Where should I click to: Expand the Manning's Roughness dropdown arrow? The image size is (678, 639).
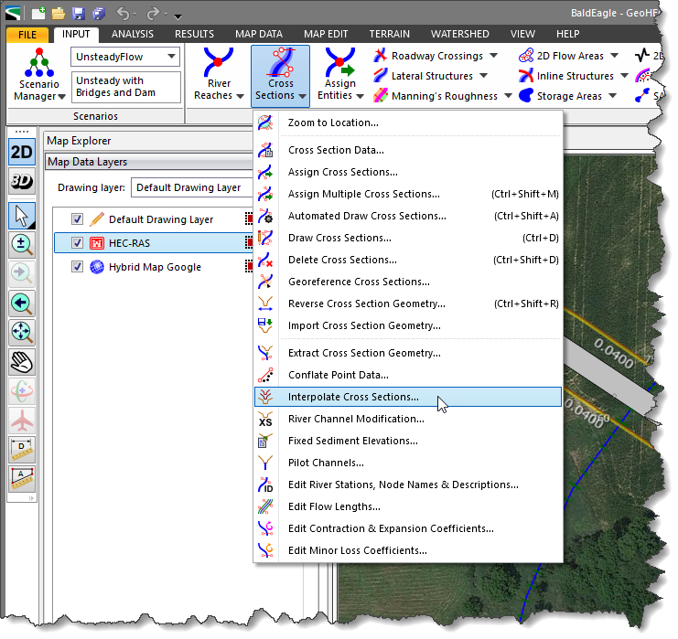click(x=509, y=95)
